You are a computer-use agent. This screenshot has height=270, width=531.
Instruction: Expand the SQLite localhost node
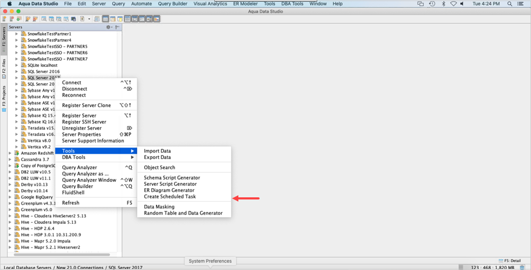click(16, 65)
